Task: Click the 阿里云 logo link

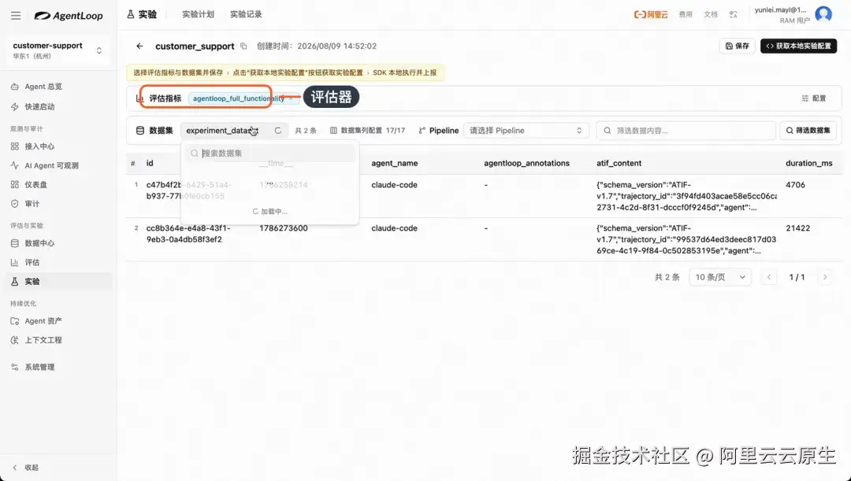Action: coord(651,15)
